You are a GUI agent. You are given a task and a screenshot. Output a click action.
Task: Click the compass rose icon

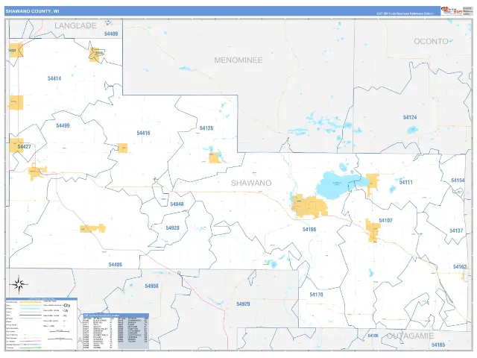pyautogui.click(x=19, y=285)
